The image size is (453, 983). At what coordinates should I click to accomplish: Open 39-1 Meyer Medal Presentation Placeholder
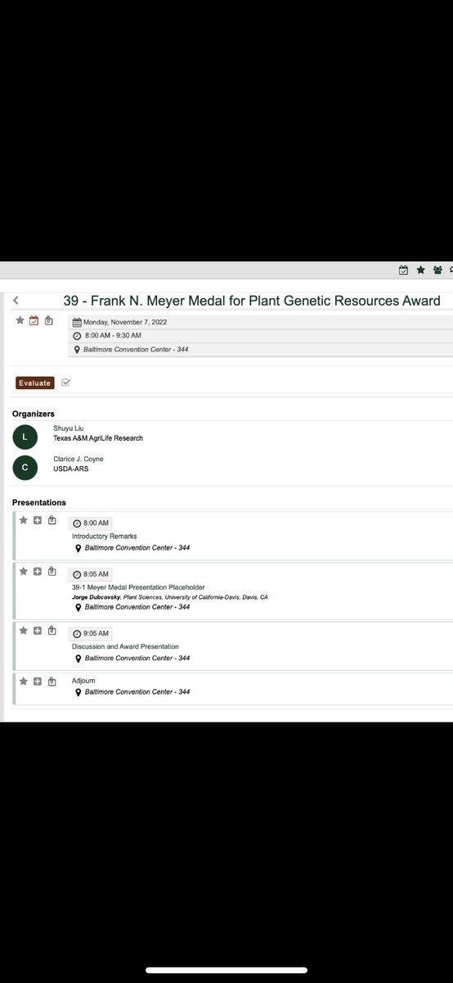138,587
